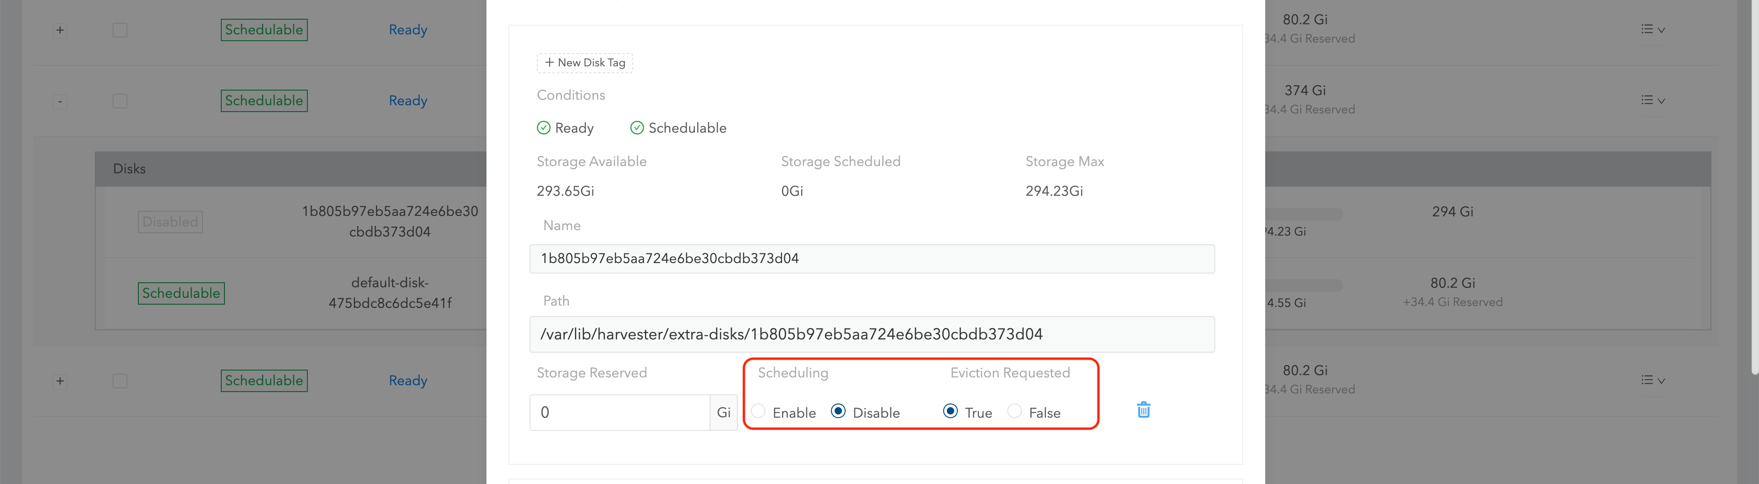Click the disk Name text field

(x=871, y=259)
